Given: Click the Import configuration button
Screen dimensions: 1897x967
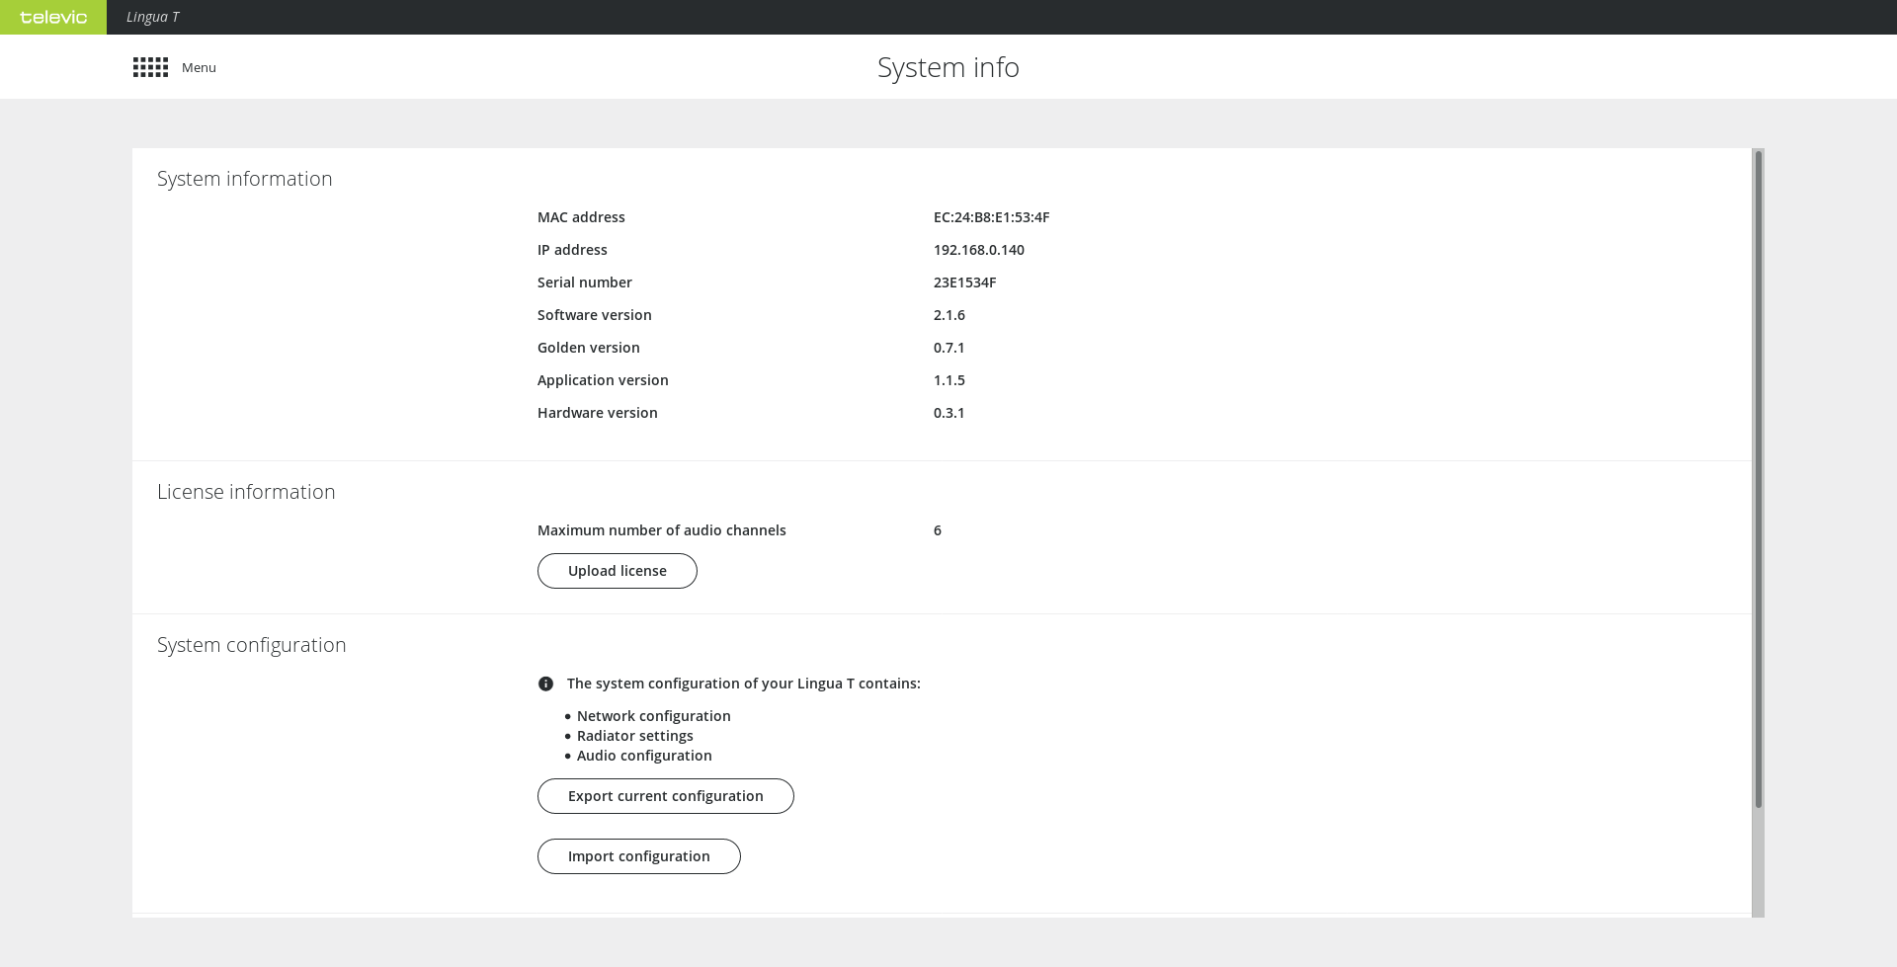Looking at the screenshot, I should (638, 856).
